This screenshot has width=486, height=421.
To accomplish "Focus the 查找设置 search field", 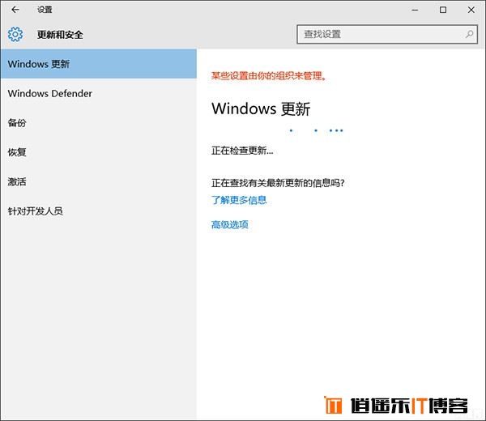I will [x=379, y=35].
